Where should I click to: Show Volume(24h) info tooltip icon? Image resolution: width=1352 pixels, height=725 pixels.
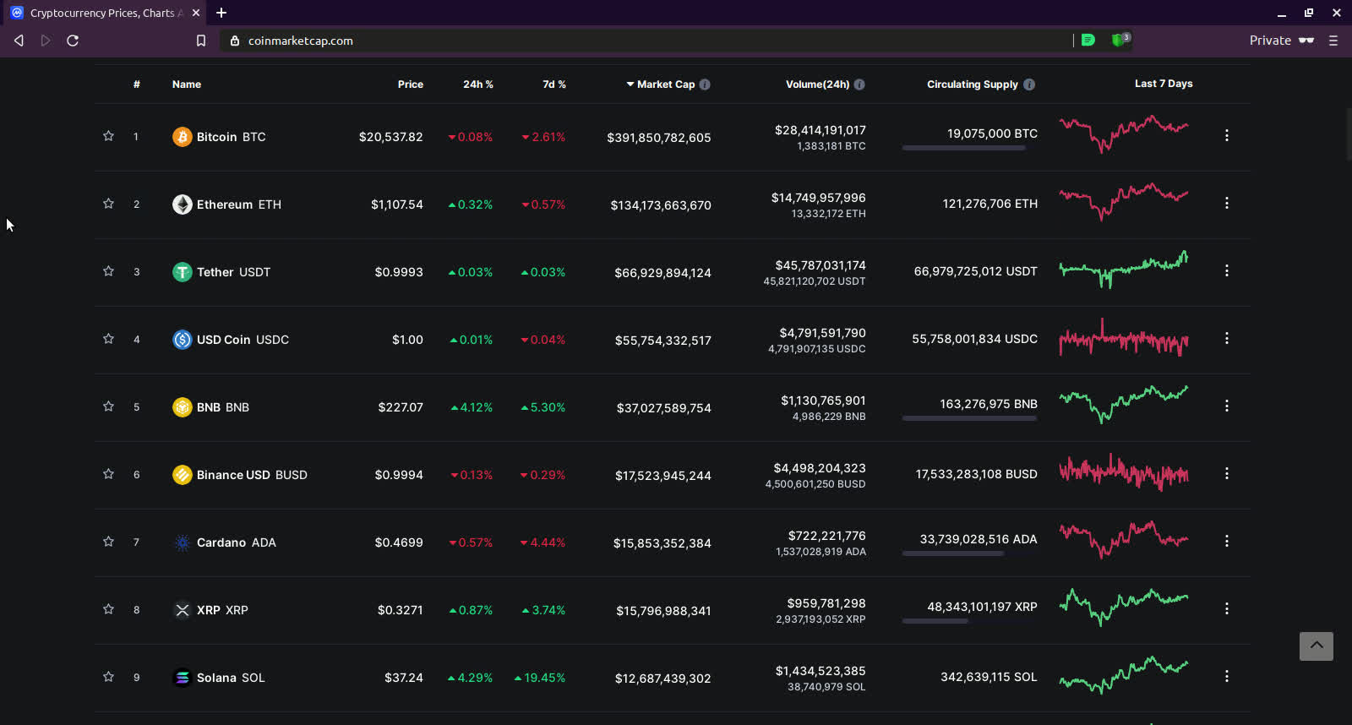pyautogui.click(x=859, y=84)
